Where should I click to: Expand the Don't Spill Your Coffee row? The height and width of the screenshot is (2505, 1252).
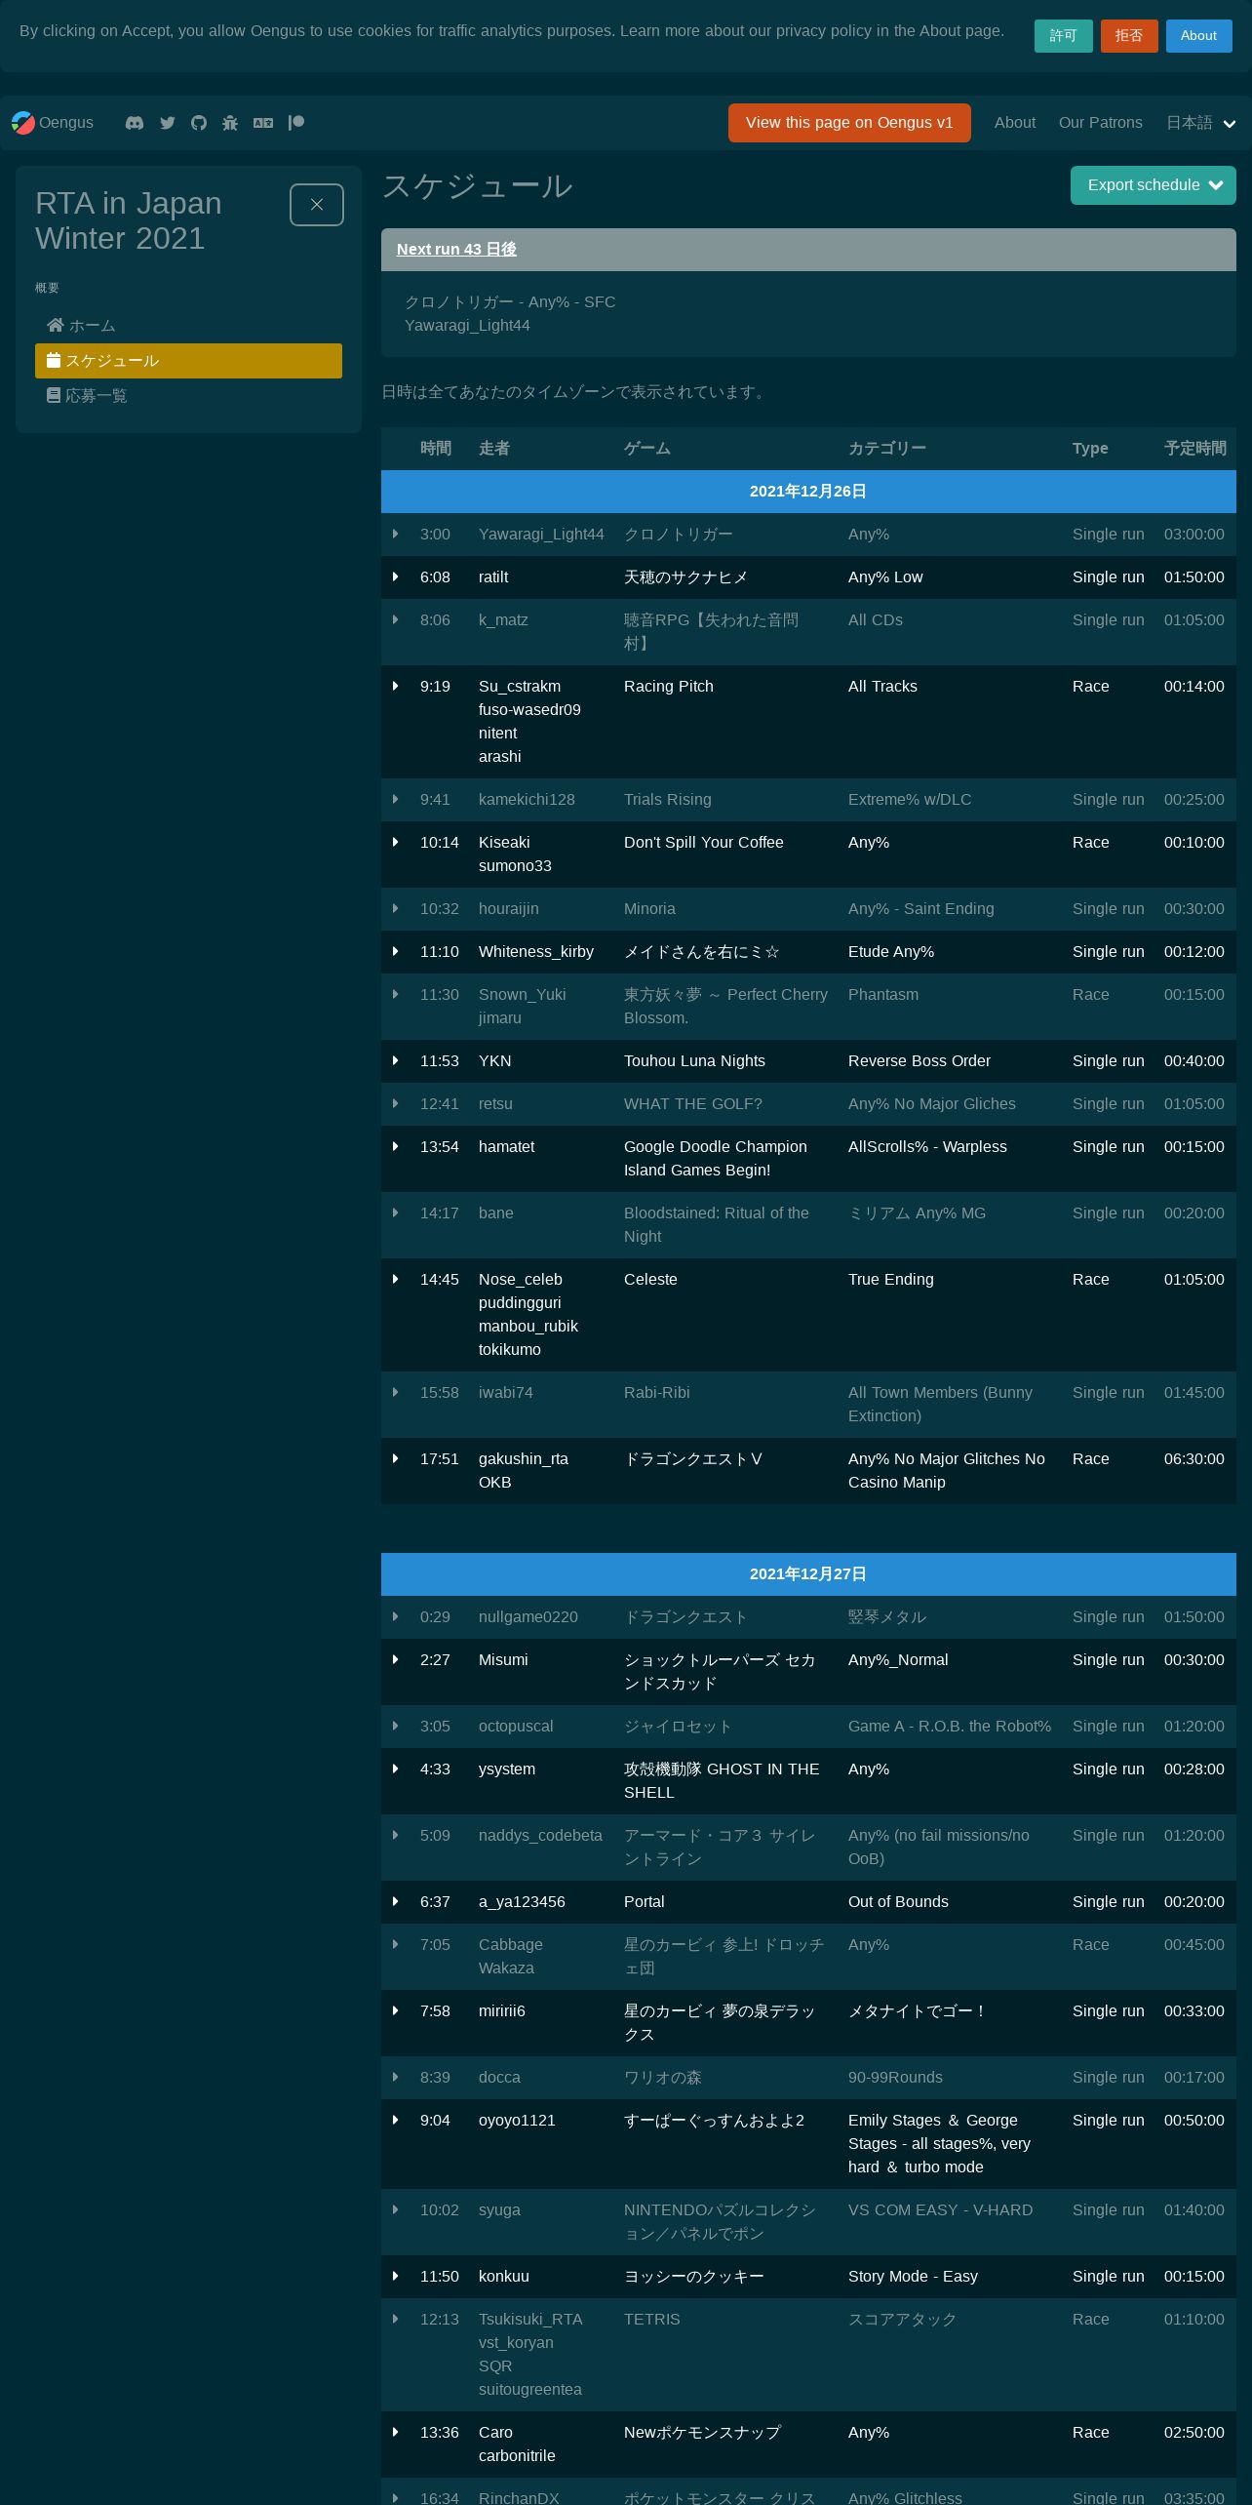[395, 843]
